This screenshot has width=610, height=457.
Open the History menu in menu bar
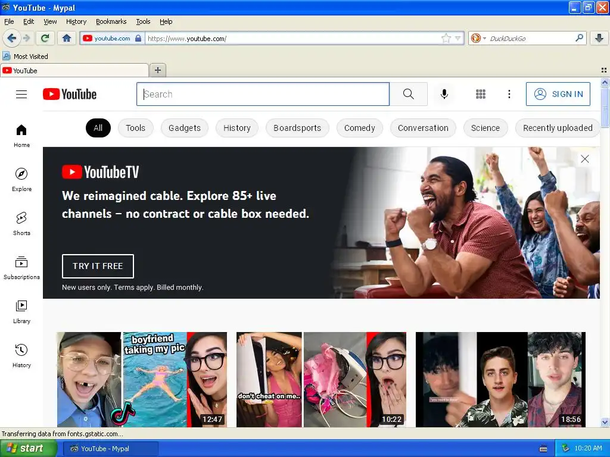point(76,21)
